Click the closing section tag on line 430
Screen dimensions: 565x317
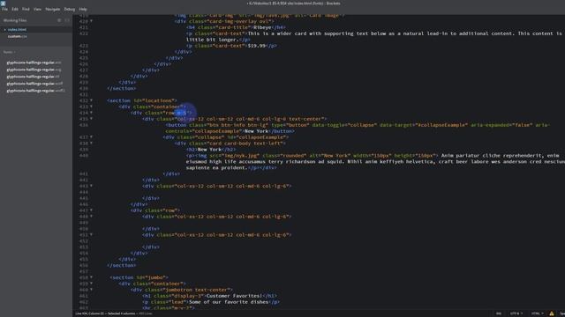click(x=122, y=88)
